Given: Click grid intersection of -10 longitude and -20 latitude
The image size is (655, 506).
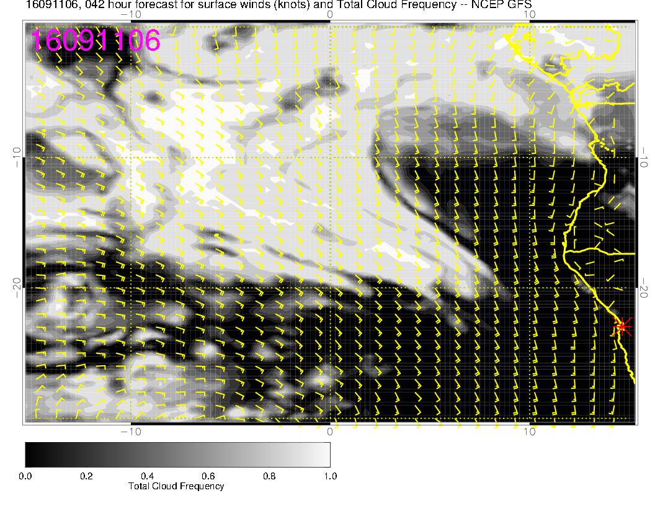Looking at the screenshot, I should coord(131,288).
